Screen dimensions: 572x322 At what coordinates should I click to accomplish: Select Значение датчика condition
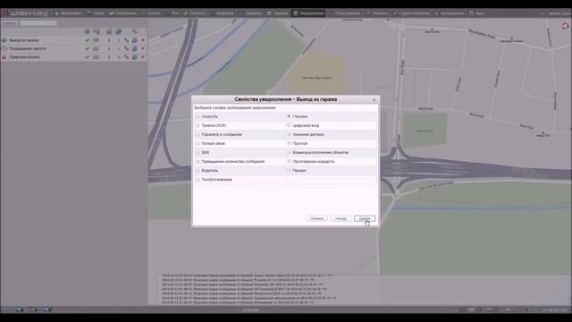(289, 135)
